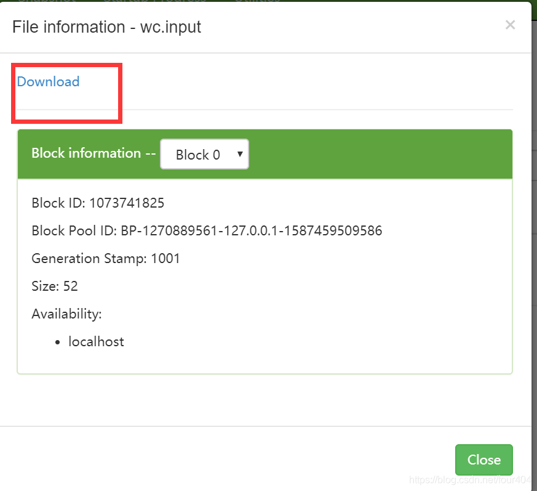Click the Generation Stamp: 1001 line
This screenshot has width=537, height=491.
click(105, 258)
